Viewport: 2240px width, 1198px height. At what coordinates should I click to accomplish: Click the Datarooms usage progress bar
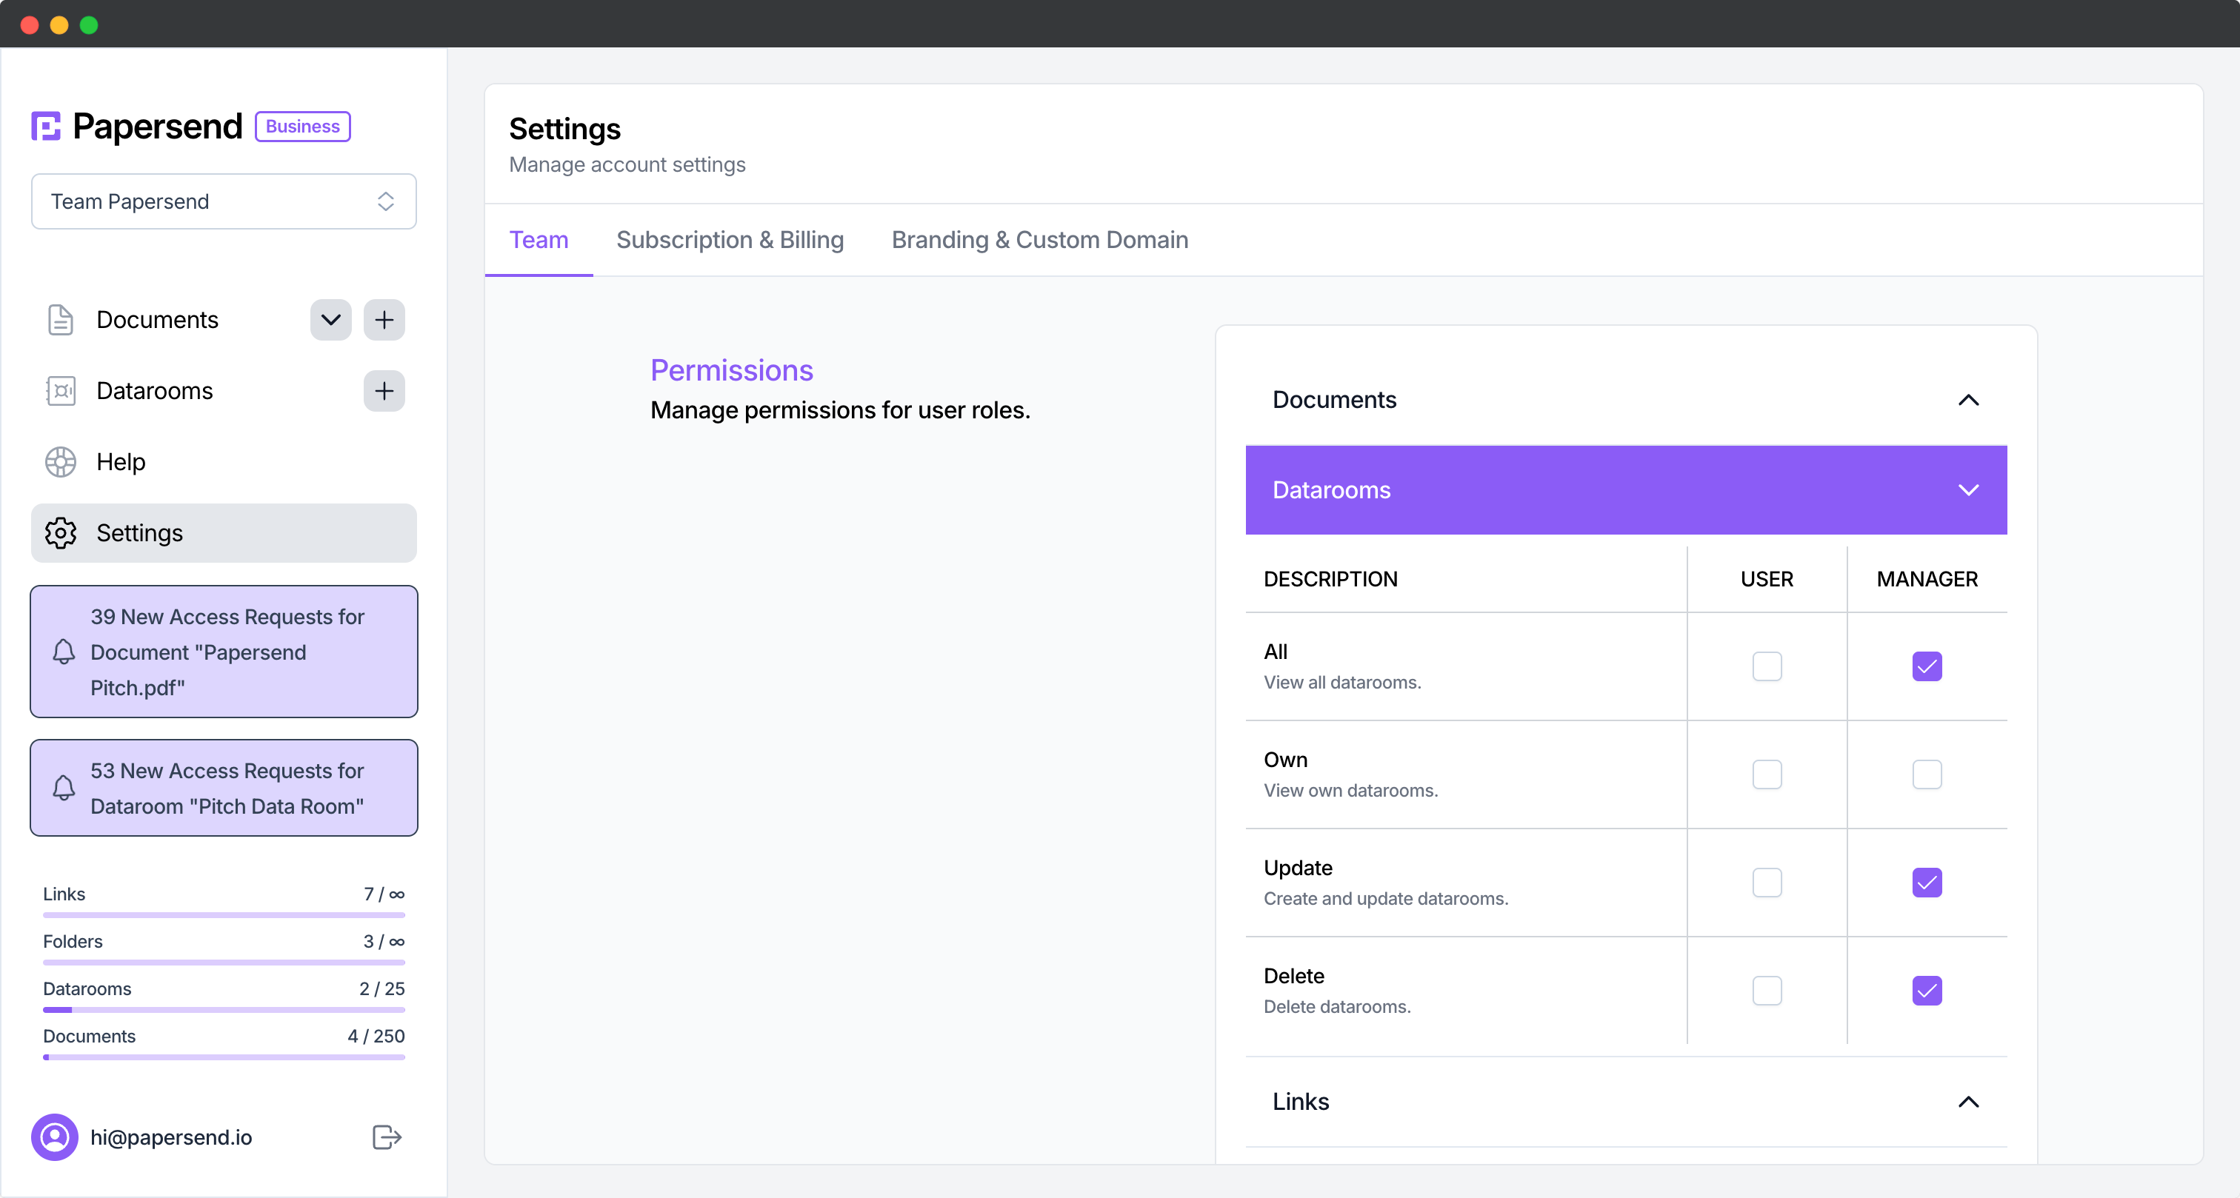[x=224, y=1009]
